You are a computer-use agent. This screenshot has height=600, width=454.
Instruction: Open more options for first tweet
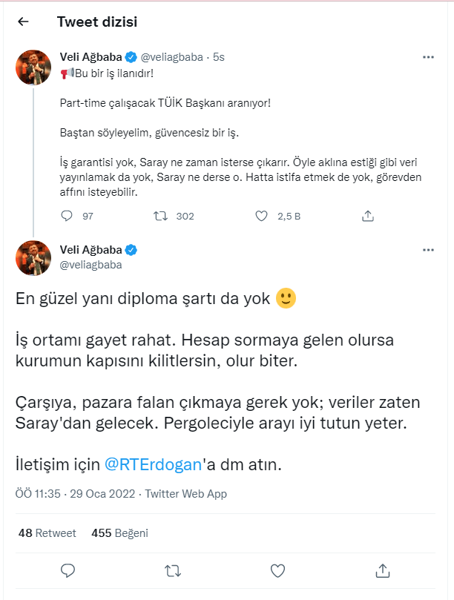click(428, 56)
